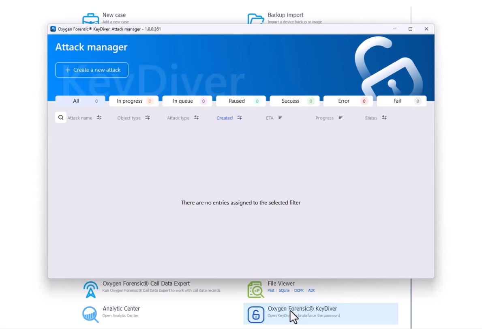The width and height of the screenshot is (482, 329).
Task: Minimize the Attack manager window
Action: [395, 29]
